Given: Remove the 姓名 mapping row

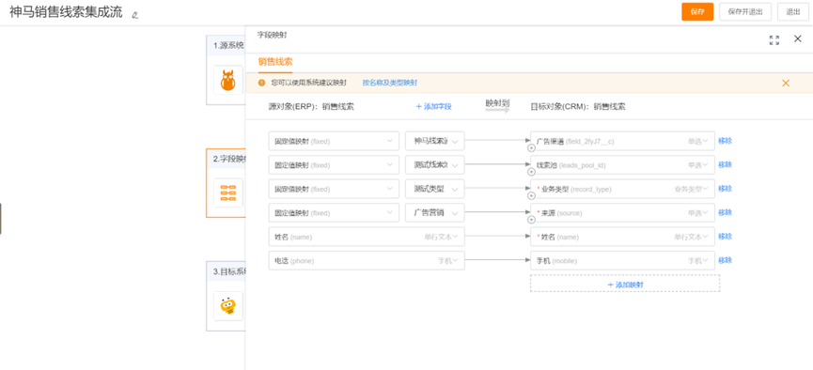Looking at the screenshot, I should pyautogui.click(x=725, y=237).
